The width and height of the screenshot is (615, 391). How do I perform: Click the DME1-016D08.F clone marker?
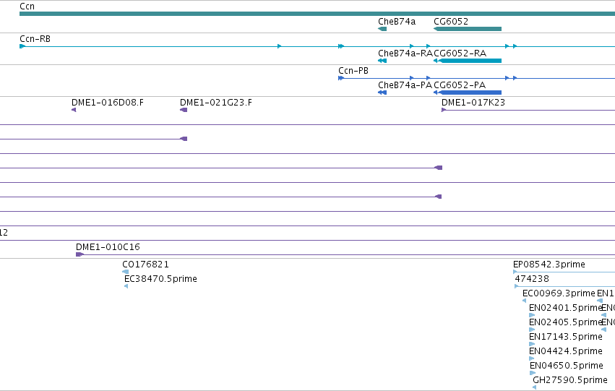tap(74, 110)
